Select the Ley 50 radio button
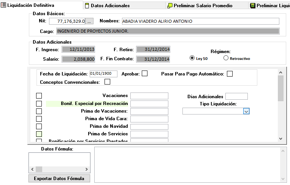This screenshot has width=290, height=185. tap(192, 58)
